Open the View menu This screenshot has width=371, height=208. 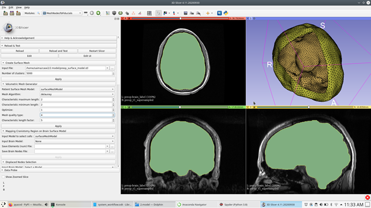18,7
